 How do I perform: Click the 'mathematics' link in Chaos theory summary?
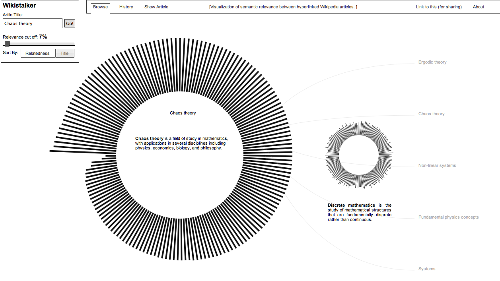point(216,138)
